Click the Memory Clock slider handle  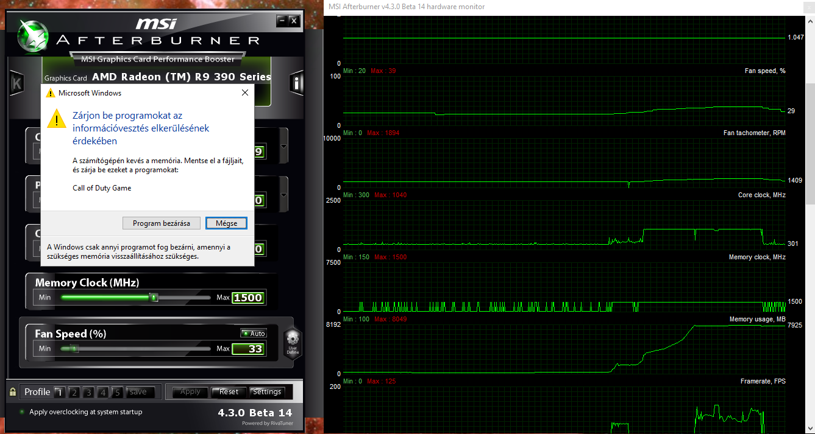coord(154,298)
